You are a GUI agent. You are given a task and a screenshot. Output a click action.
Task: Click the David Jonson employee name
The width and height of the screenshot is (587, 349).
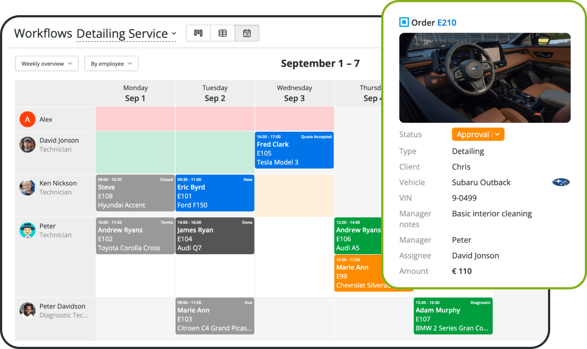coord(59,140)
